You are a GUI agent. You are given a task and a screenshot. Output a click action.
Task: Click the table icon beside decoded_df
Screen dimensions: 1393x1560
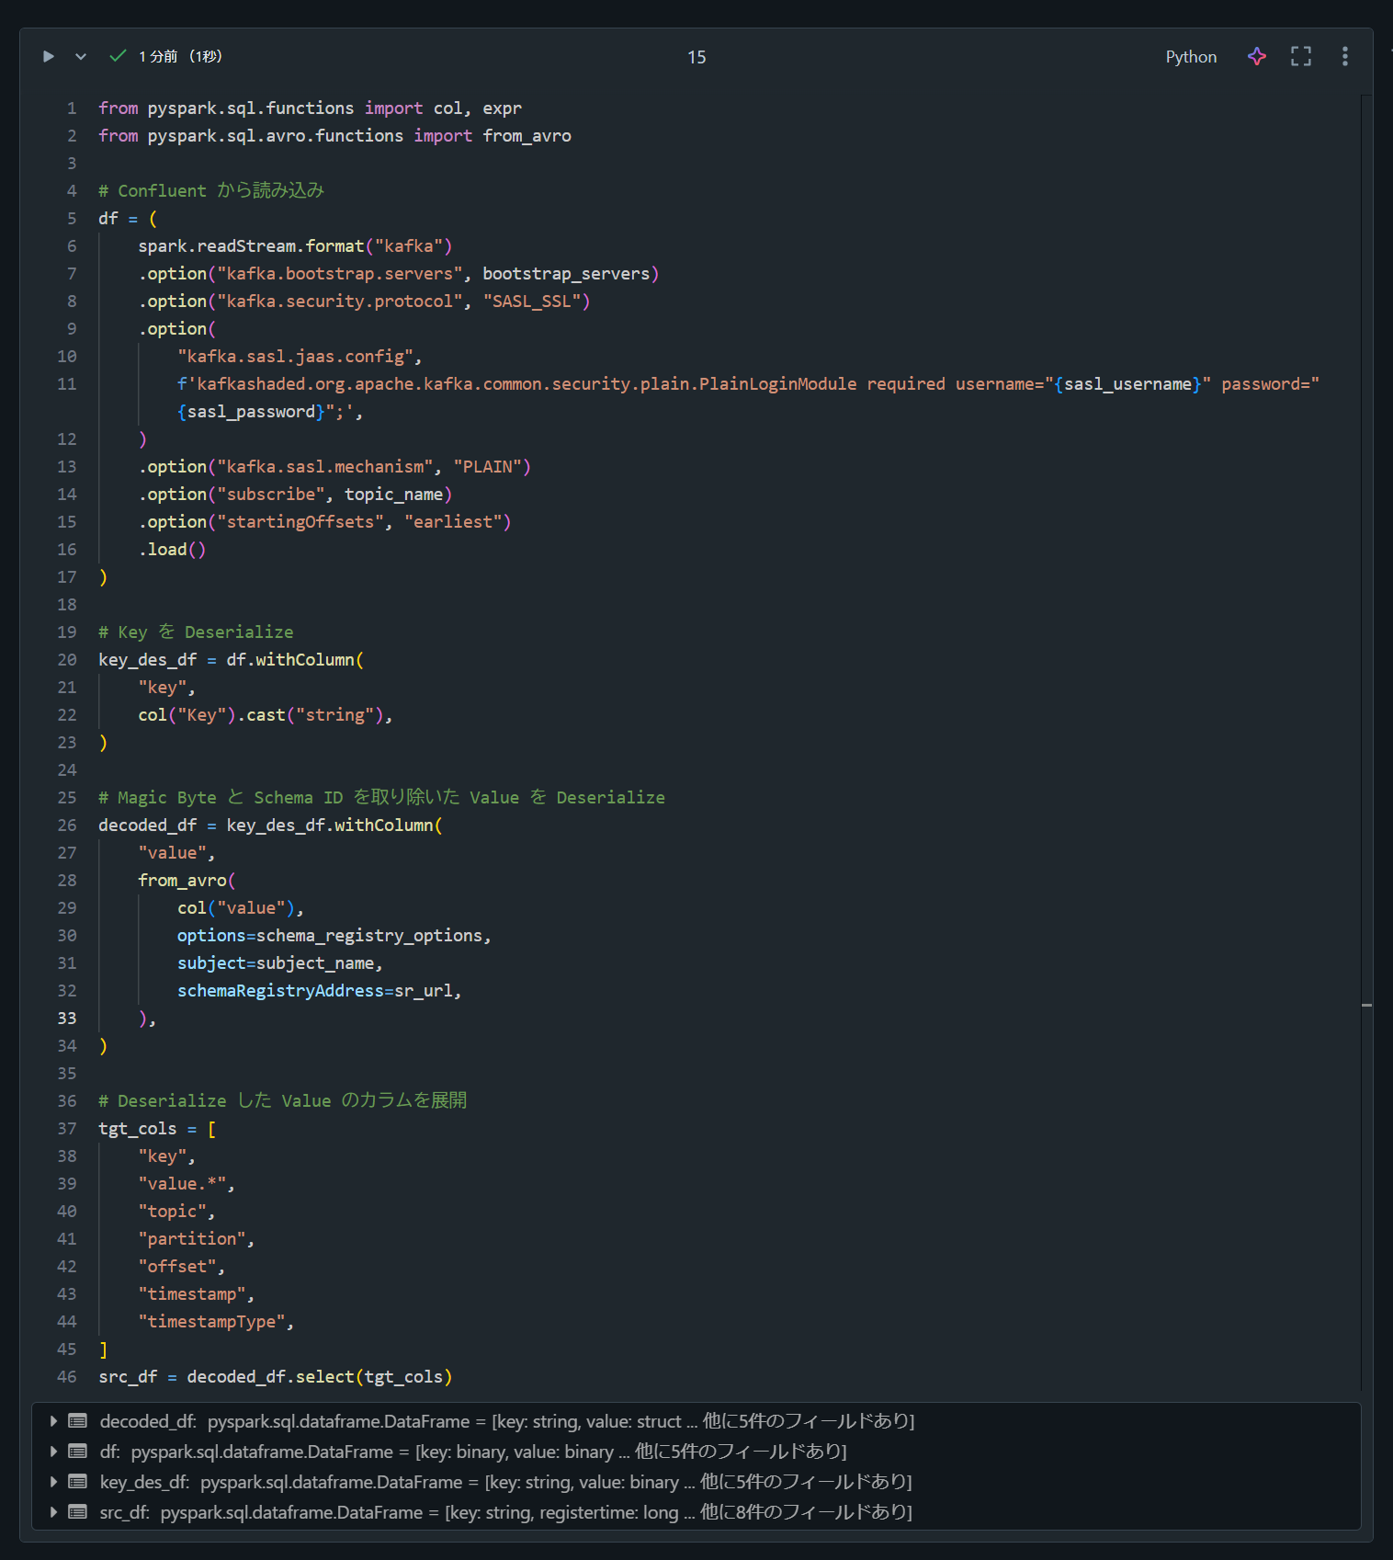(78, 1421)
